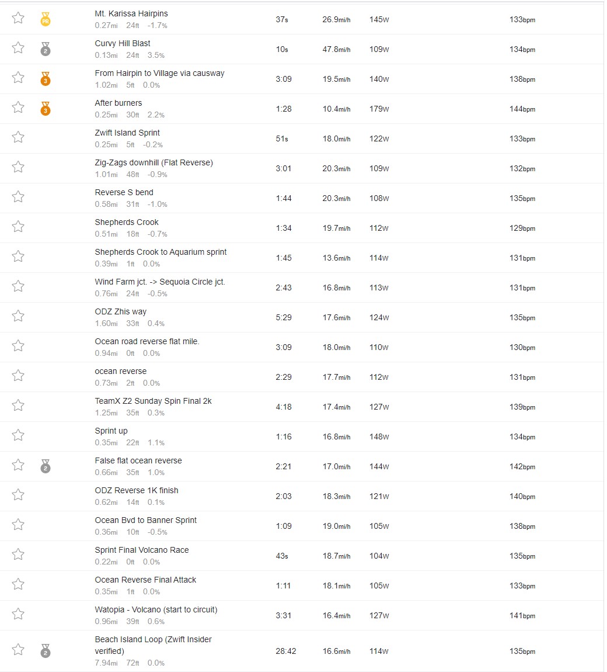Image resolution: width=607 pixels, height=672 pixels.
Task: Click the bronze medal beside After burners
Action: 46,109
